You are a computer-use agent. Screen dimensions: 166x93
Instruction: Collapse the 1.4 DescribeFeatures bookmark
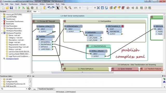tap(87, 46)
